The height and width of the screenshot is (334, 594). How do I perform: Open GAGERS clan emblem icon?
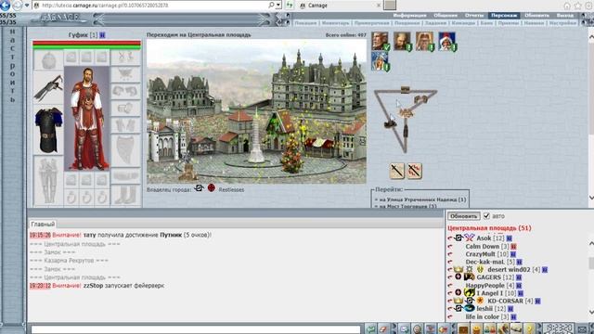tap(469, 277)
